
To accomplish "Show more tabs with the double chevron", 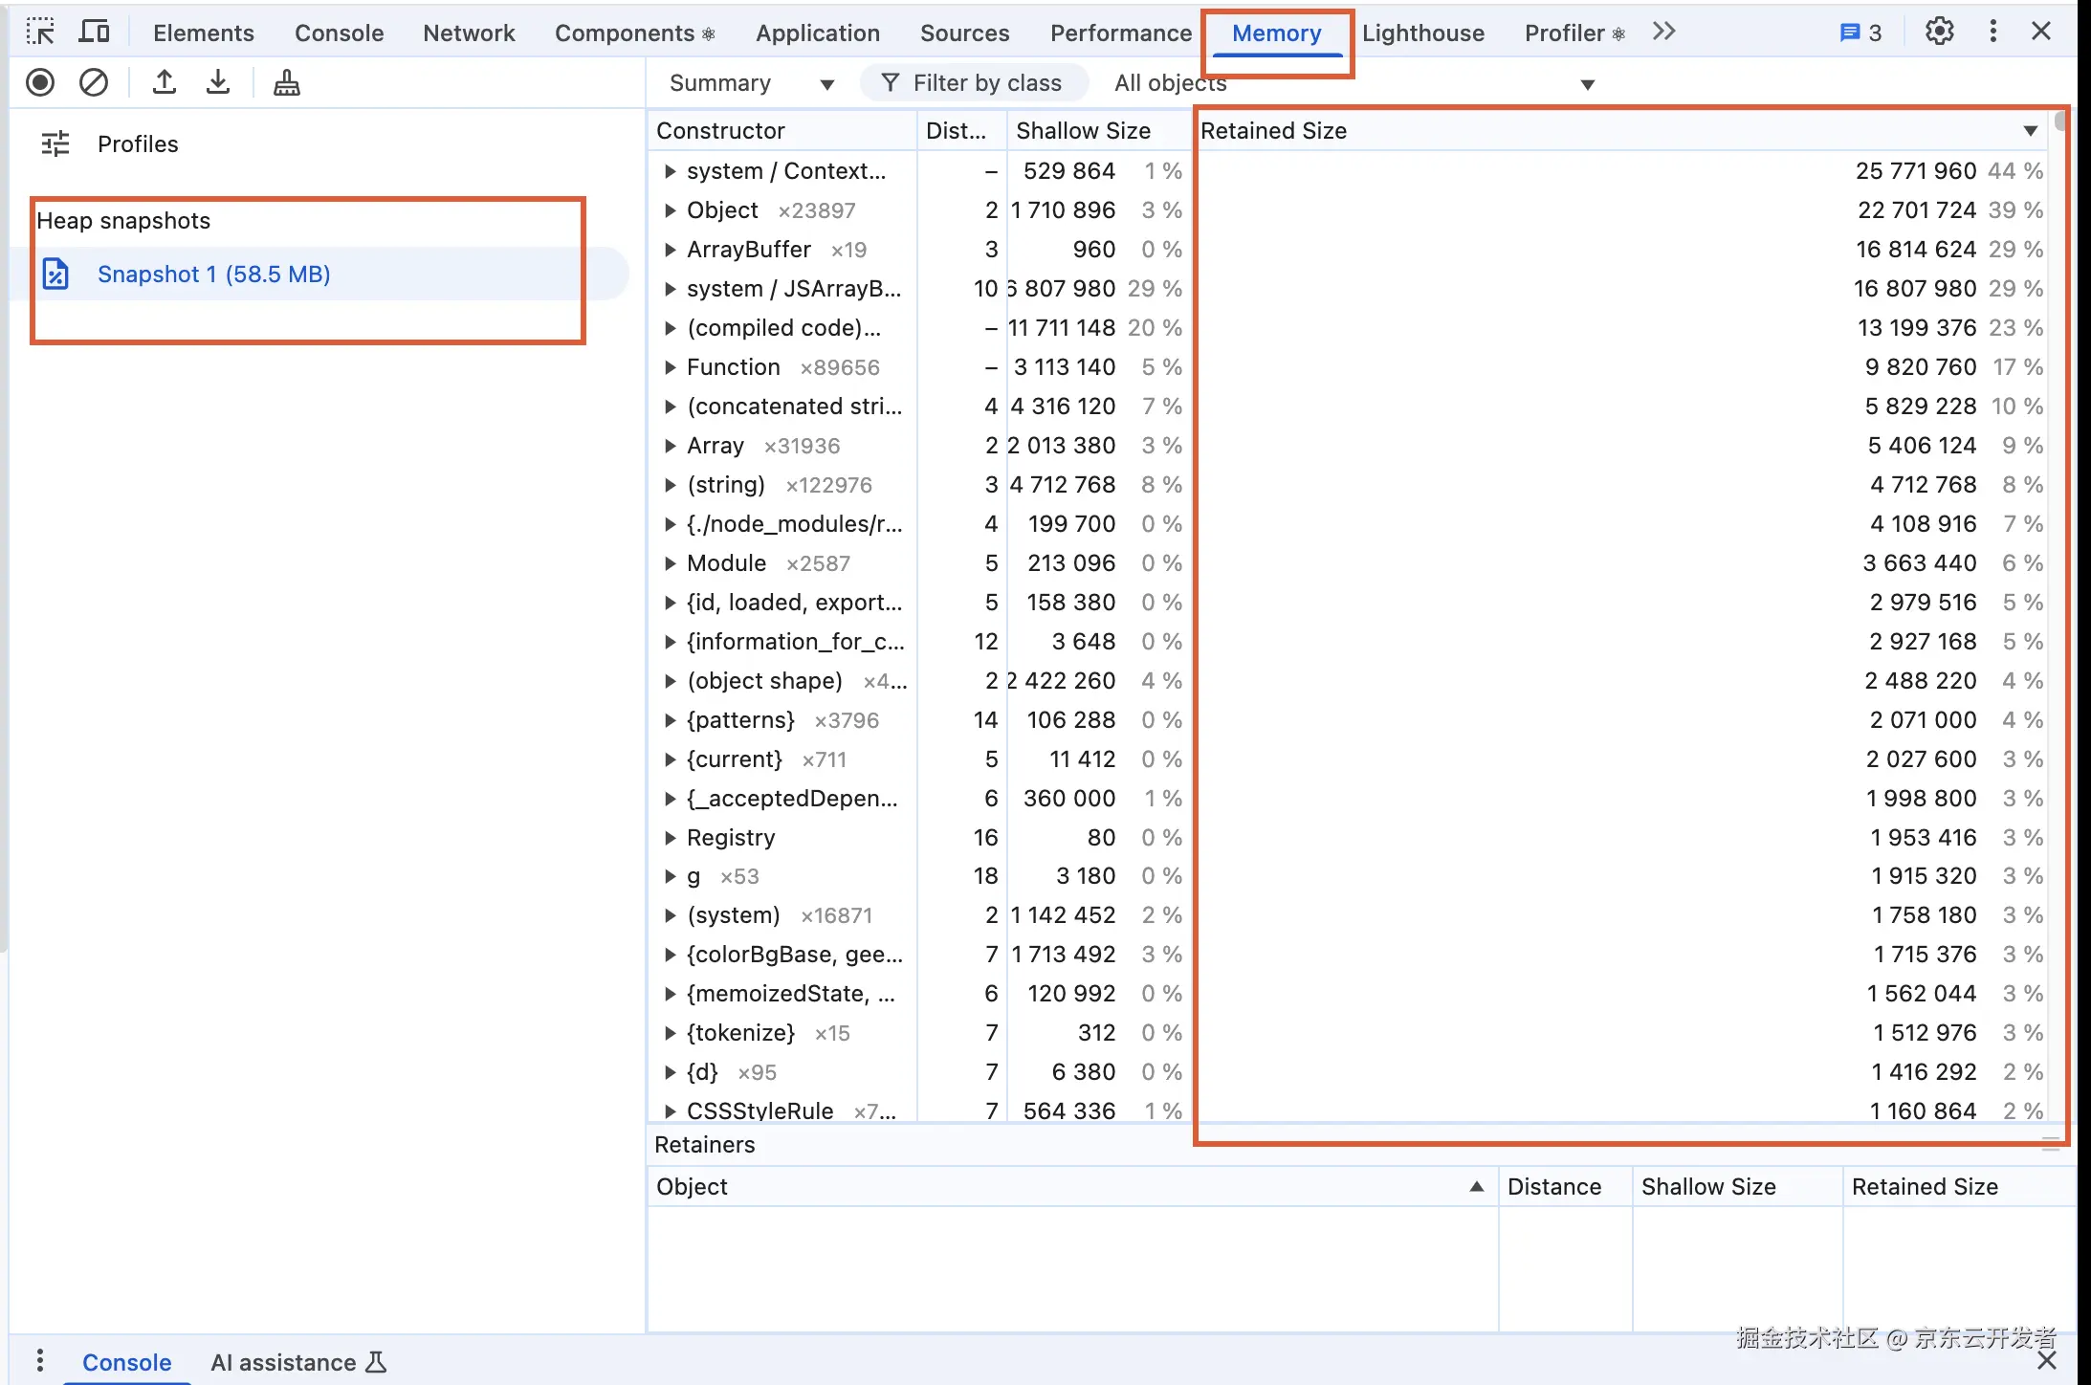I will pos(1664,32).
